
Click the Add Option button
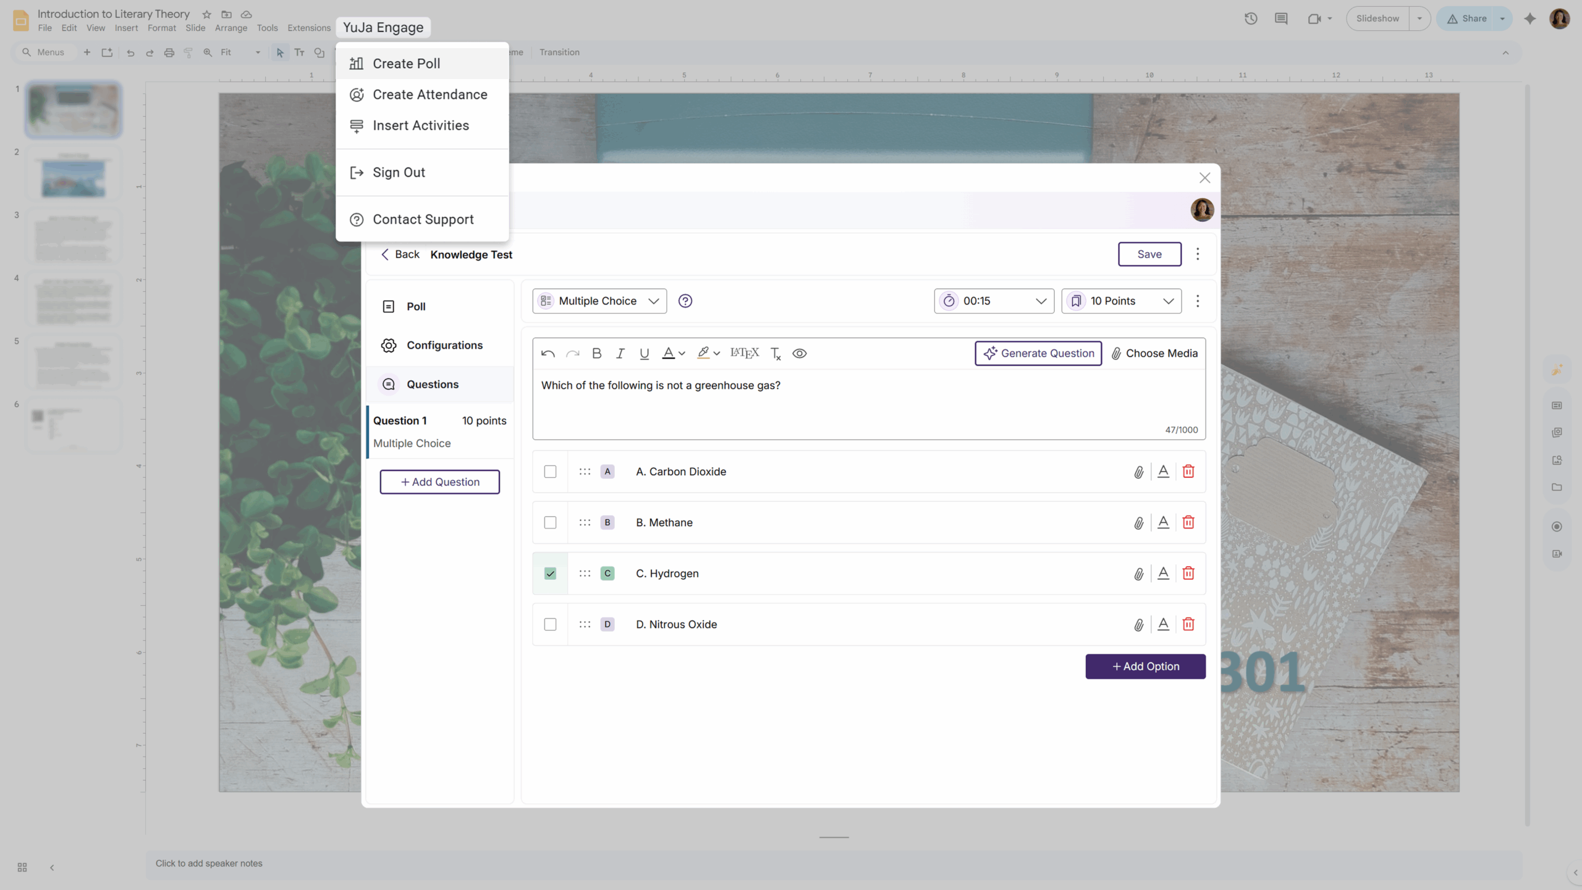tap(1144, 666)
